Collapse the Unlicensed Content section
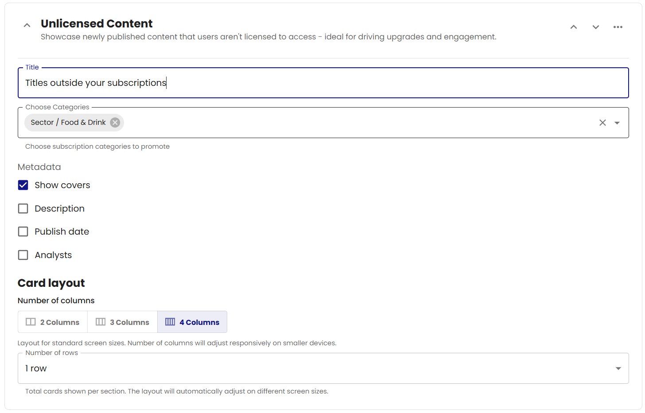Image resolution: width=645 pixels, height=413 pixels. [x=27, y=25]
